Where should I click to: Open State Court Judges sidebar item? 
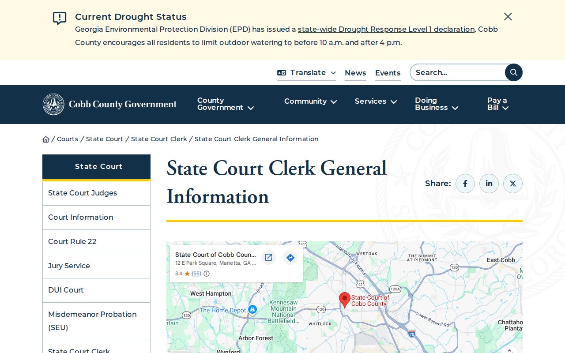96,193
